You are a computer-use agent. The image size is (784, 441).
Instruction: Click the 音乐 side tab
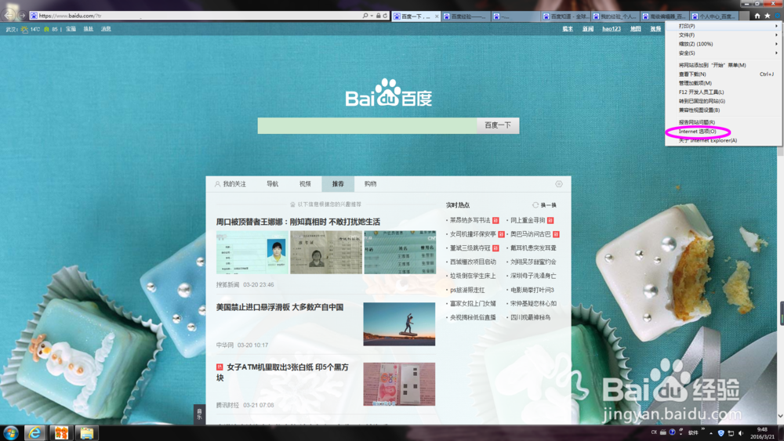coord(199,414)
